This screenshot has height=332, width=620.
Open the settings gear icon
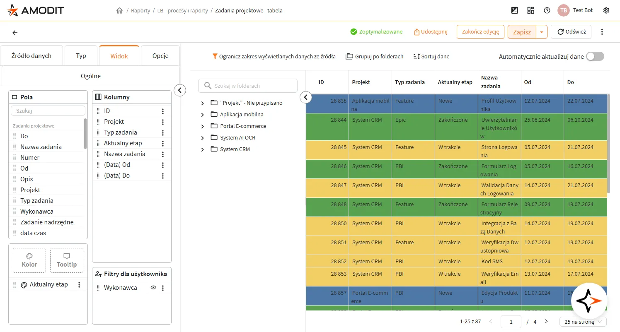coord(606,10)
